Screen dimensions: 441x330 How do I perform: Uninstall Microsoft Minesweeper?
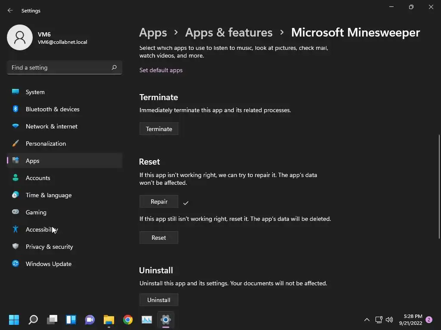(158, 300)
